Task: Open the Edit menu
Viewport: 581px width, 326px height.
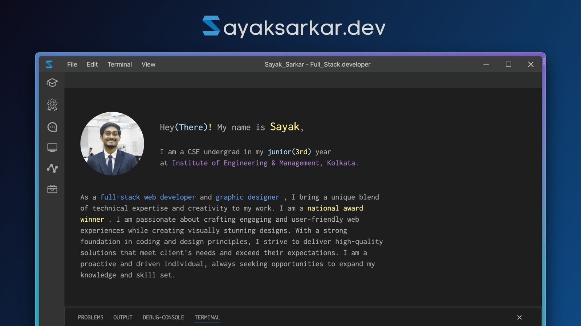Action: [92, 64]
